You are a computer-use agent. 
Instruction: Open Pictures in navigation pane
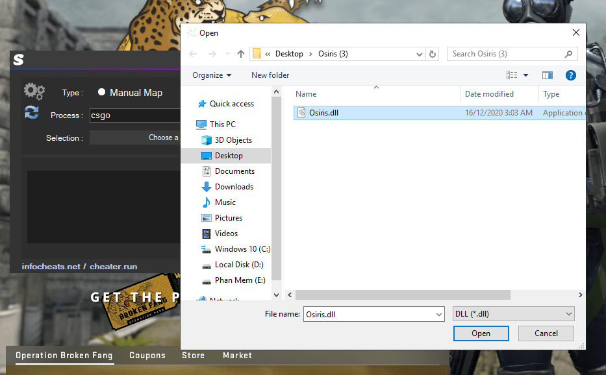pyautogui.click(x=222, y=218)
